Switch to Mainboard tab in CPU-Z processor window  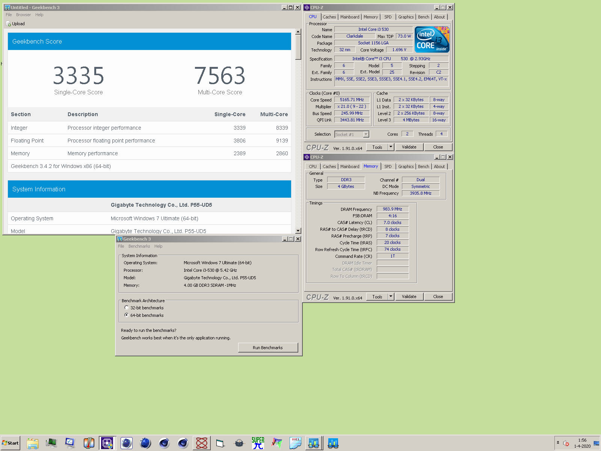[350, 17]
